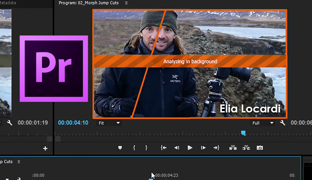Open the Full playback resolution dropdown
Image resolution: width=312 pixels, height=180 pixels.
[x=263, y=123]
